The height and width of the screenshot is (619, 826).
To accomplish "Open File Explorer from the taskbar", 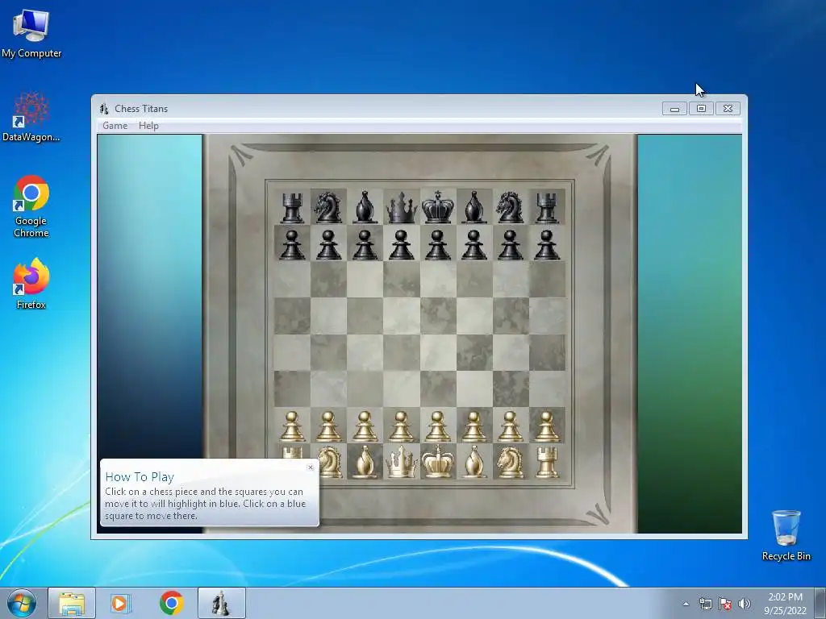I will [x=72, y=603].
